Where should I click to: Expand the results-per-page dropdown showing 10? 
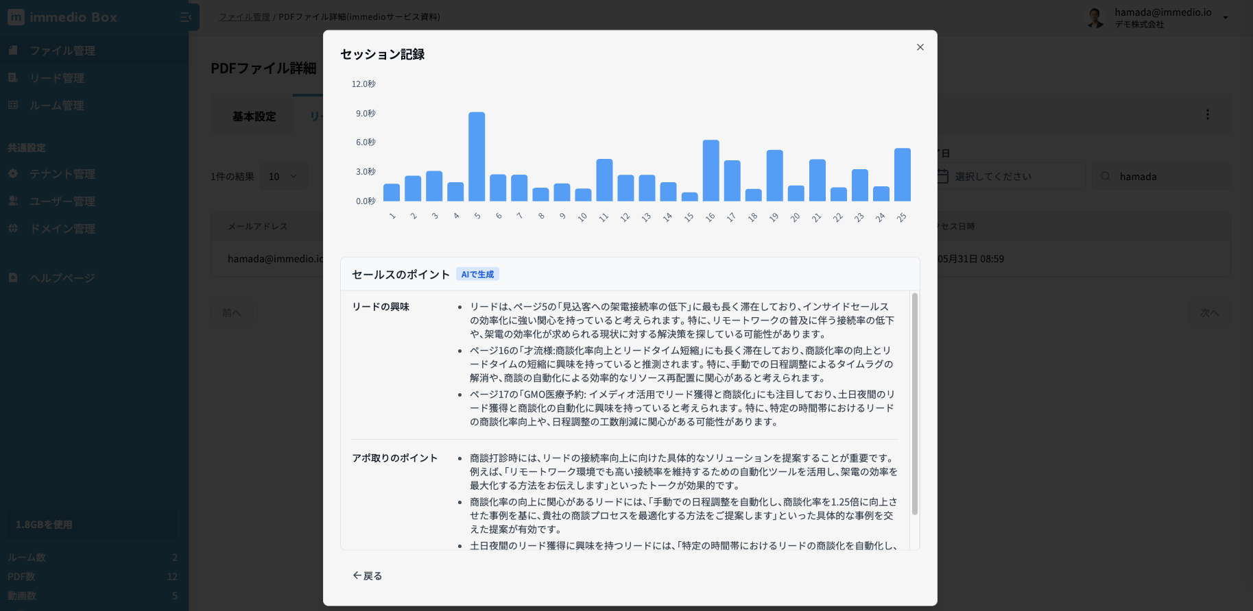coord(283,177)
